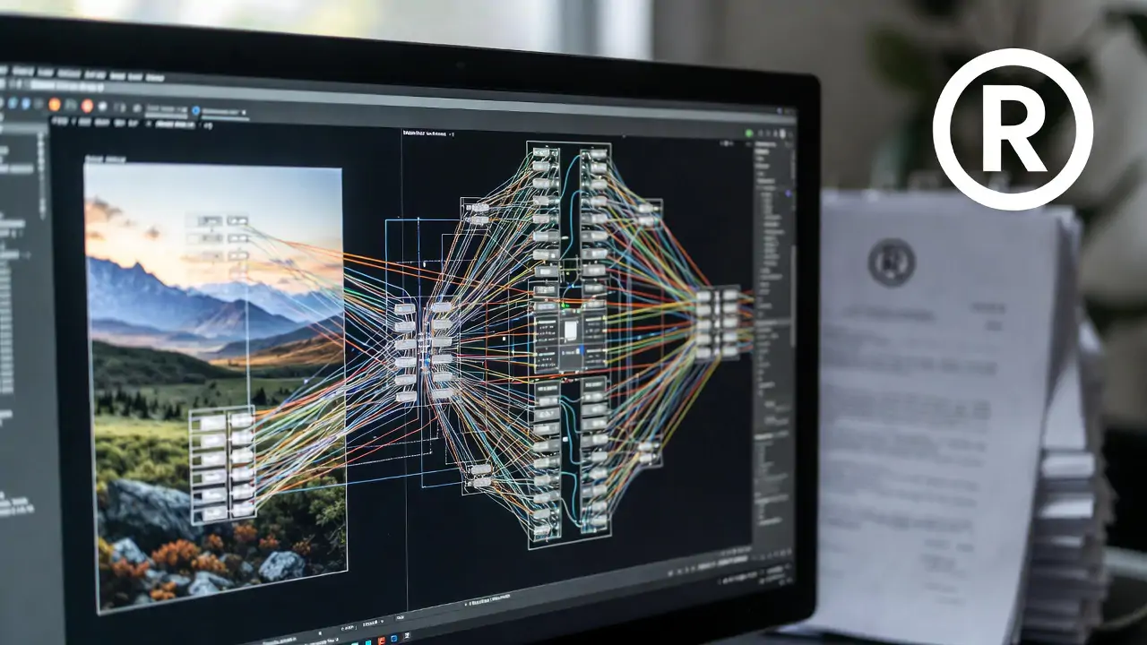Click the red-orange circular toolbar icon
This screenshot has width=1147, height=645.
87,106
